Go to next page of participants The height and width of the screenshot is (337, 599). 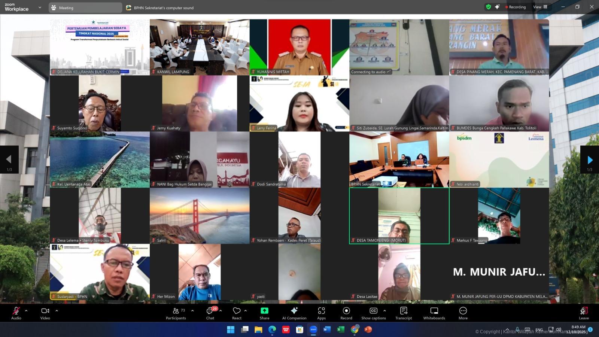coord(590,160)
